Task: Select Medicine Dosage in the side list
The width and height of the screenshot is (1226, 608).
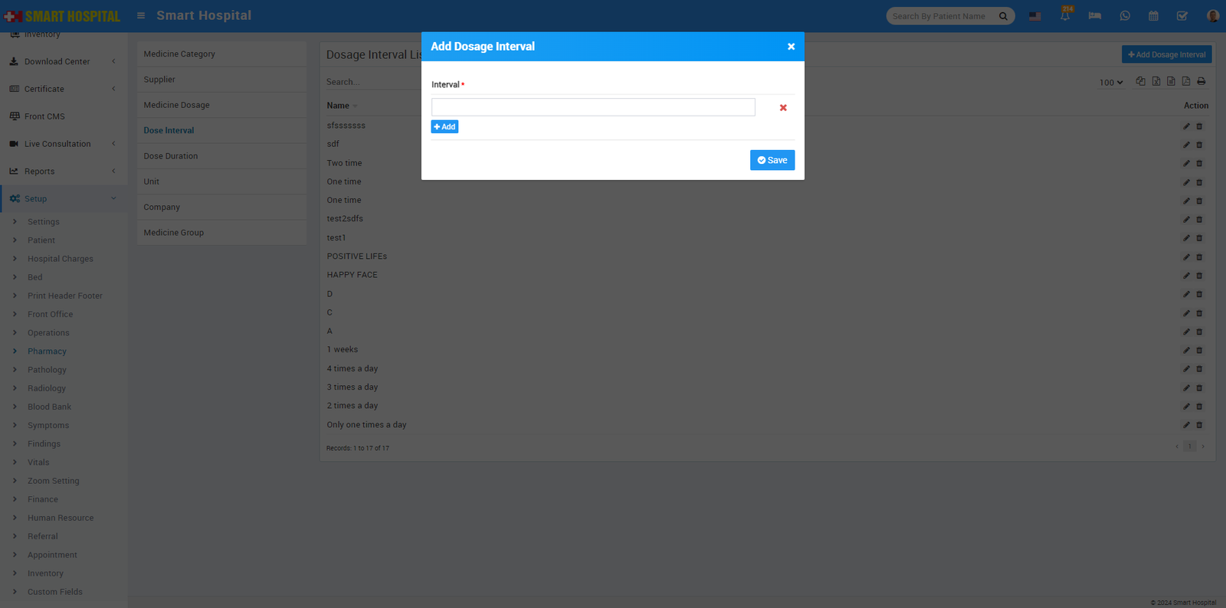Action: point(176,105)
